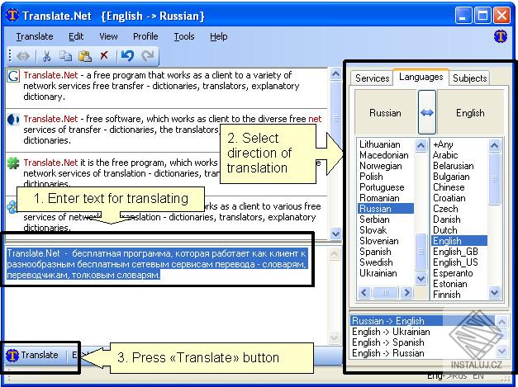Click the green gear service result icon
This screenshot has width=518, height=387.
[x=13, y=163]
